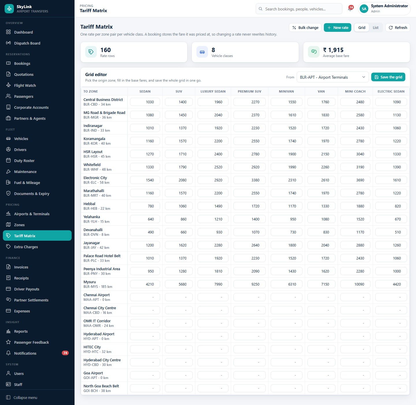
Task: Open Dashboard via its grid icon
Action: [8, 32]
